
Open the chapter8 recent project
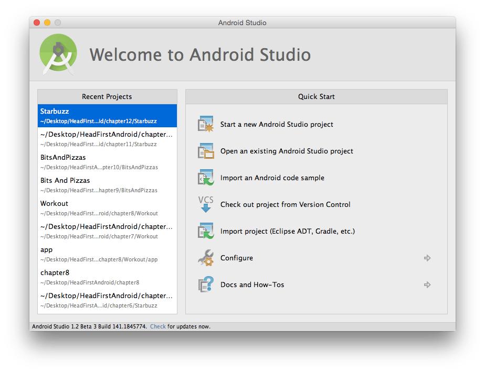107,277
